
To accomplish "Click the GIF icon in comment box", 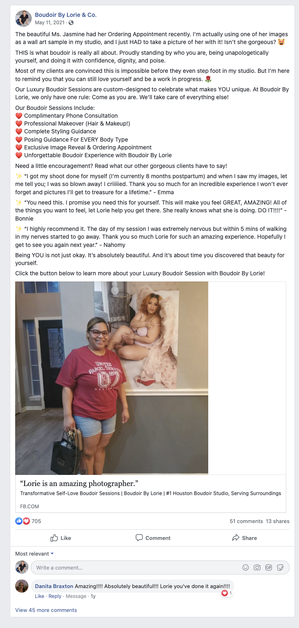I will pyautogui.click(x=269, y=568).
